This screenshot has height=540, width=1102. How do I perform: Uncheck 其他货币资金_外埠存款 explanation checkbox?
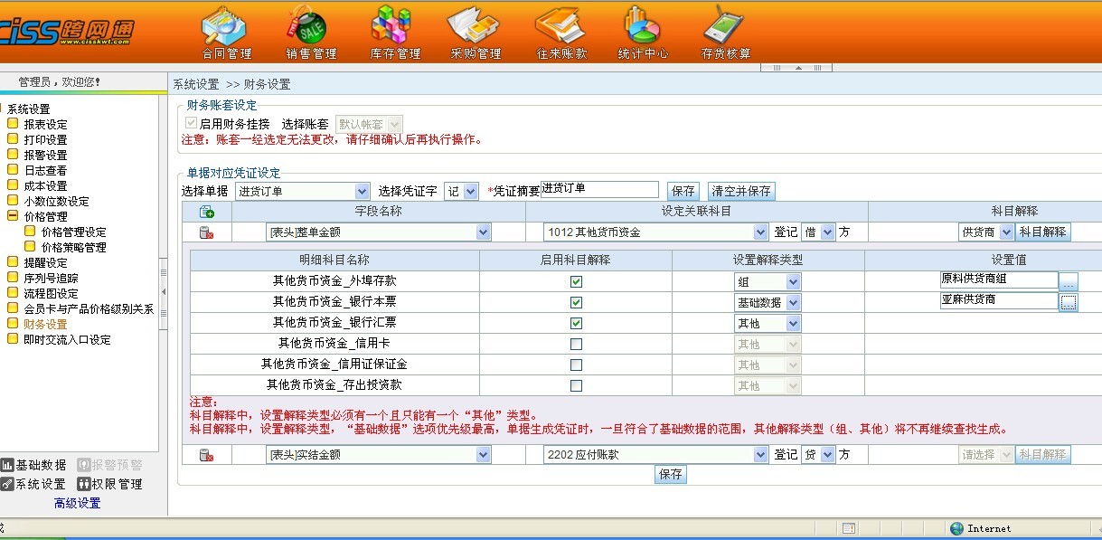click(x=576, y=281)
